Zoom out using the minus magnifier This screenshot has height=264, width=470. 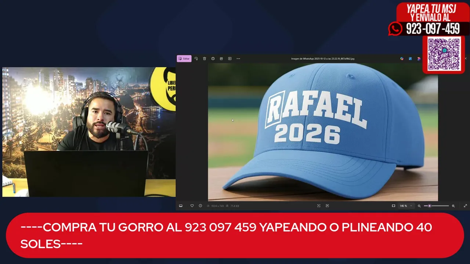click(x=419, y=206)
